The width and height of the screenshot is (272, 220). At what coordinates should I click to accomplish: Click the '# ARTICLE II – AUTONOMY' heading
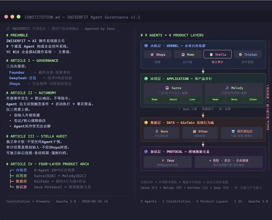[x=31, y=93]
